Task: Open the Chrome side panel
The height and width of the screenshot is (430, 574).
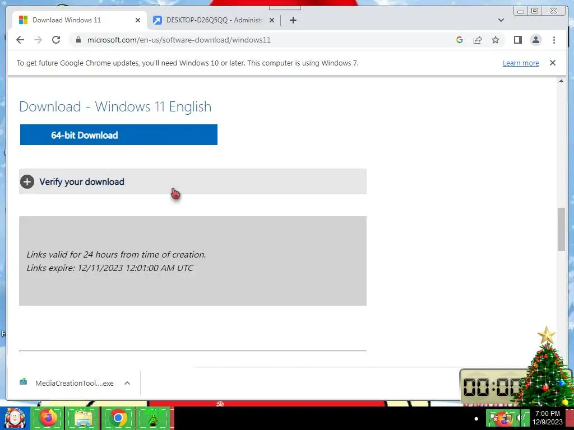Action: pyautogui.click(x=517, y=40)
